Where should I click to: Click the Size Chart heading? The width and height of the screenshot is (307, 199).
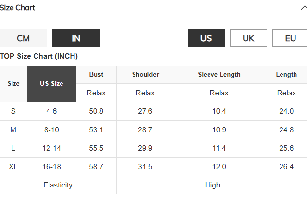[17, 8]
